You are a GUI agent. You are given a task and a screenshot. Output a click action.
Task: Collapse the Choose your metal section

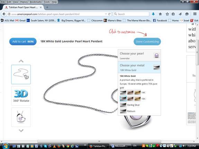pos(139,67)
